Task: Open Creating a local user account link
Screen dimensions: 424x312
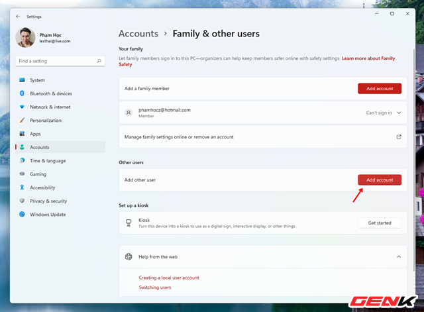Action: [x=169, y=278]
